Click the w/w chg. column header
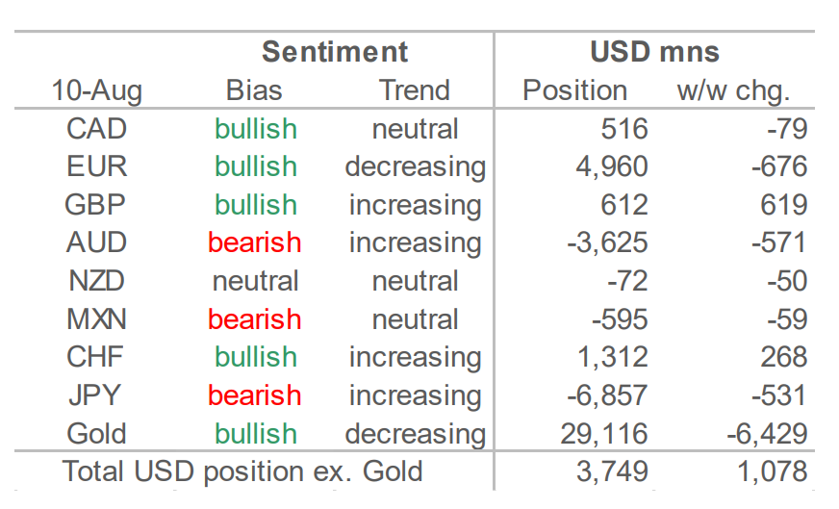839x509 pixels. [733, 90]
